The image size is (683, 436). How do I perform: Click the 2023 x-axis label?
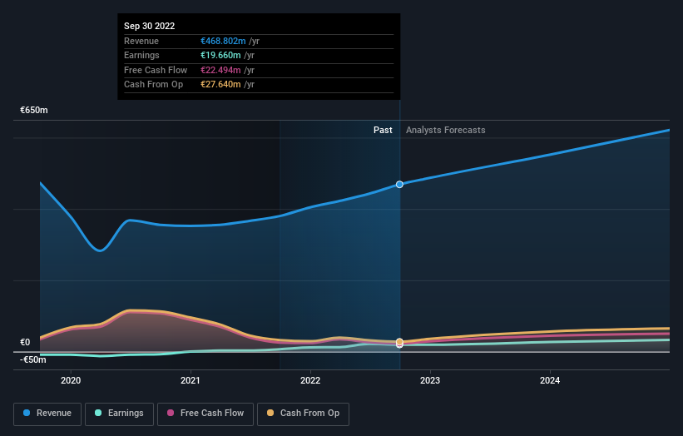(x=430, y=381)
